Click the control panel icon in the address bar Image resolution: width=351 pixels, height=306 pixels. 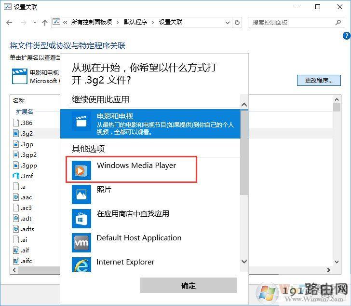point(56,22)
